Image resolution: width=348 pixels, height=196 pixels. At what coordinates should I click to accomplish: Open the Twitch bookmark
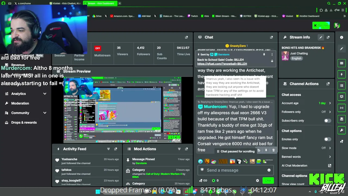coord(192,16)
